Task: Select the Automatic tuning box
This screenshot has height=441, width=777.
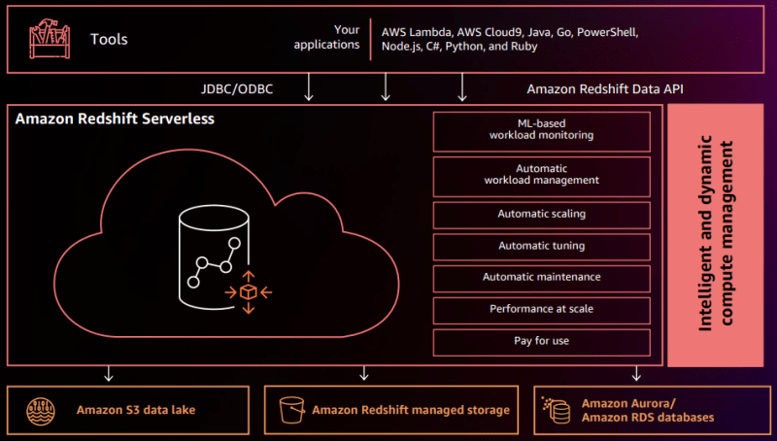Action: (x=542, y=247)
